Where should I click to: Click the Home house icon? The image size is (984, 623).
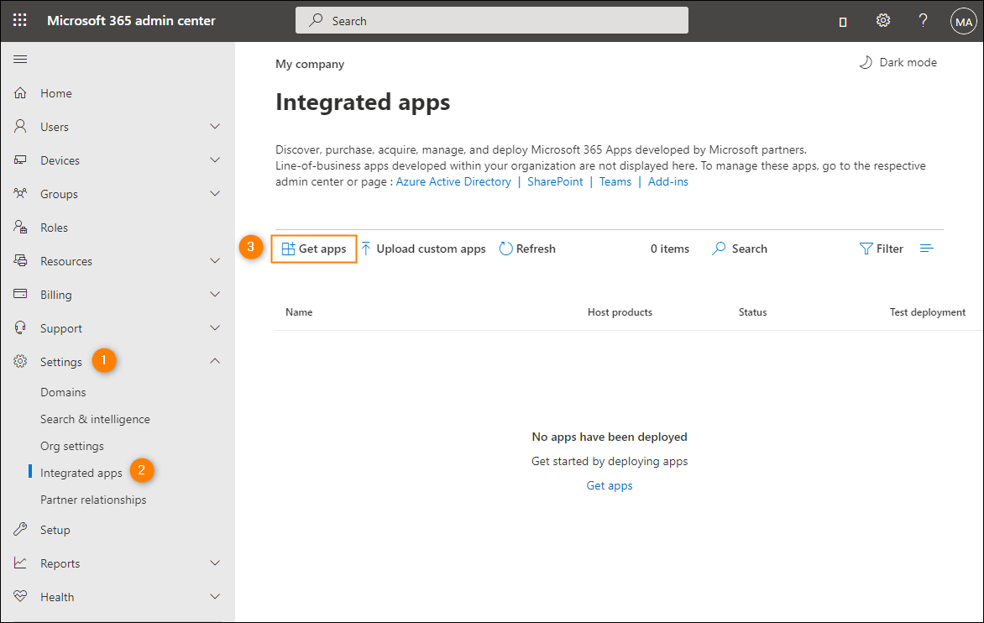[20, 93]
